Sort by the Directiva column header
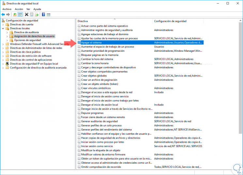243x175 pixels. [x=115, y=21]
